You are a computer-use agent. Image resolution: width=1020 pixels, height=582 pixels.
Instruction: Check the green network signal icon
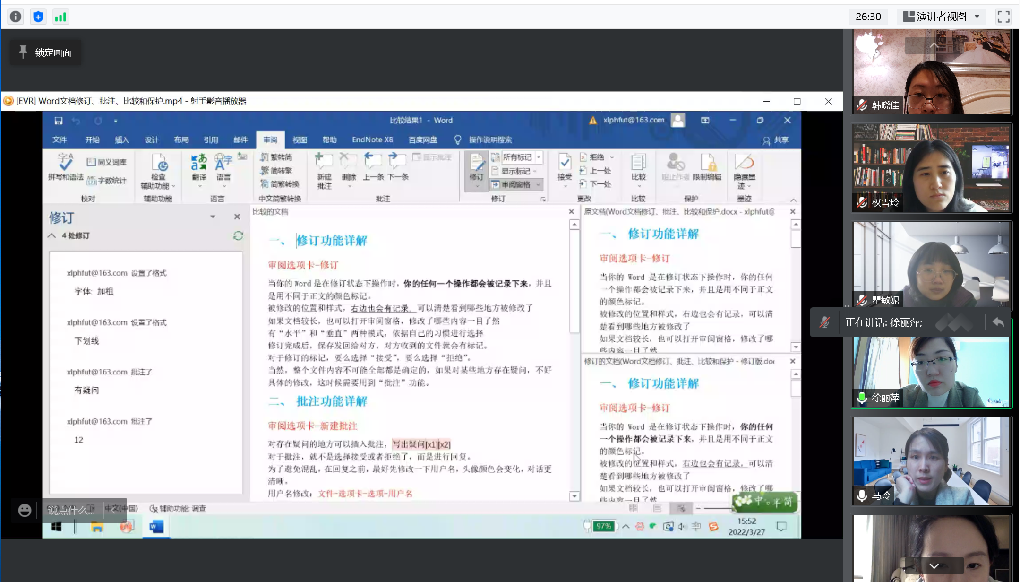(60, 17)
